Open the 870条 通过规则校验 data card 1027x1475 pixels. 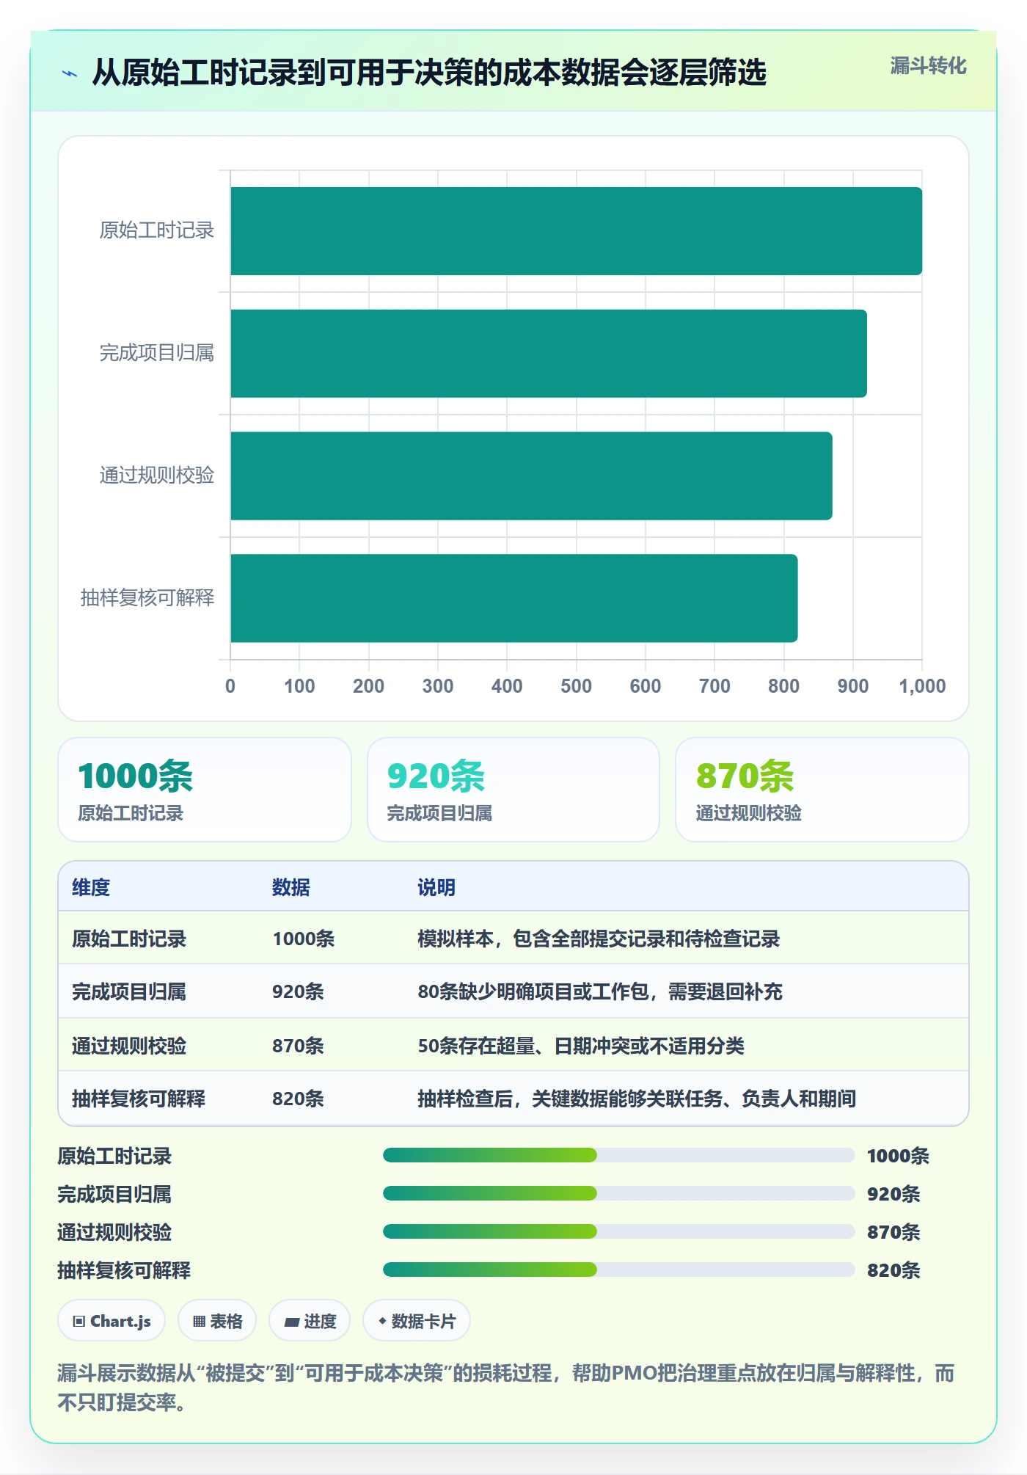click(822, 790)
